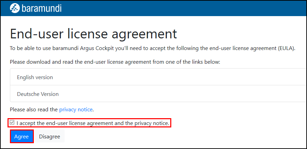Click the 'I accept the end-user license' label
307x149 pixels.
(x=92, y=123)
